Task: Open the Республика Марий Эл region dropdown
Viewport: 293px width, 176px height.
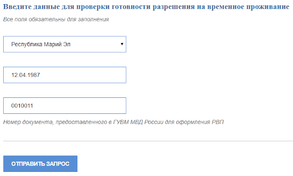Action: pos(65,44)
